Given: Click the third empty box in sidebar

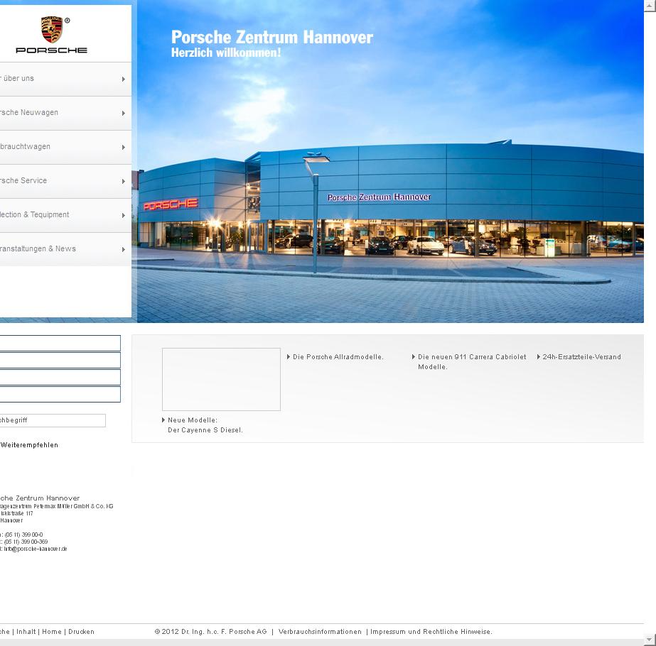Looking at the screenshot, I should point(60,378).
